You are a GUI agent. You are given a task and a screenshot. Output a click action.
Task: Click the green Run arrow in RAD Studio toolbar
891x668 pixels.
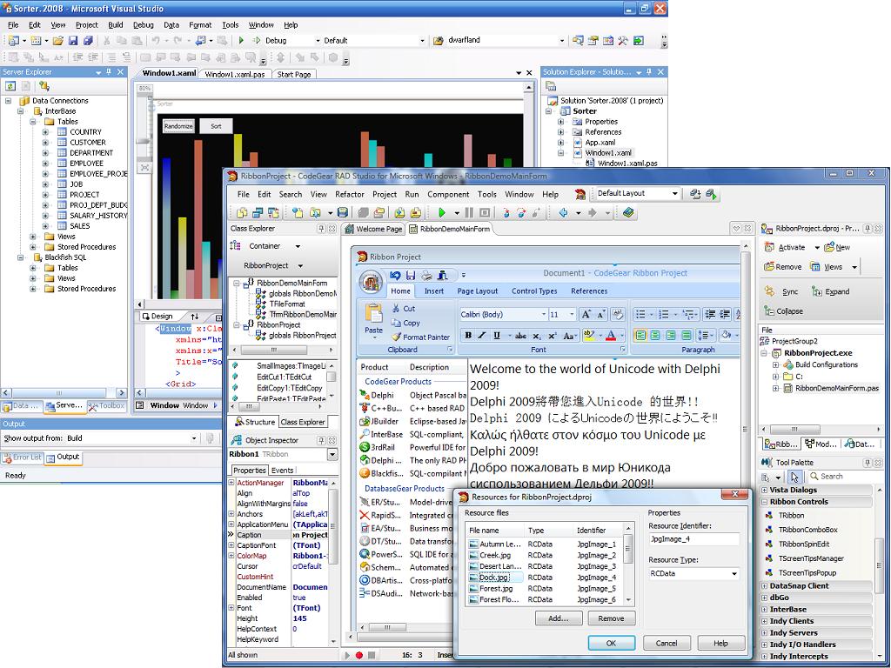click(x=442, y=213)
